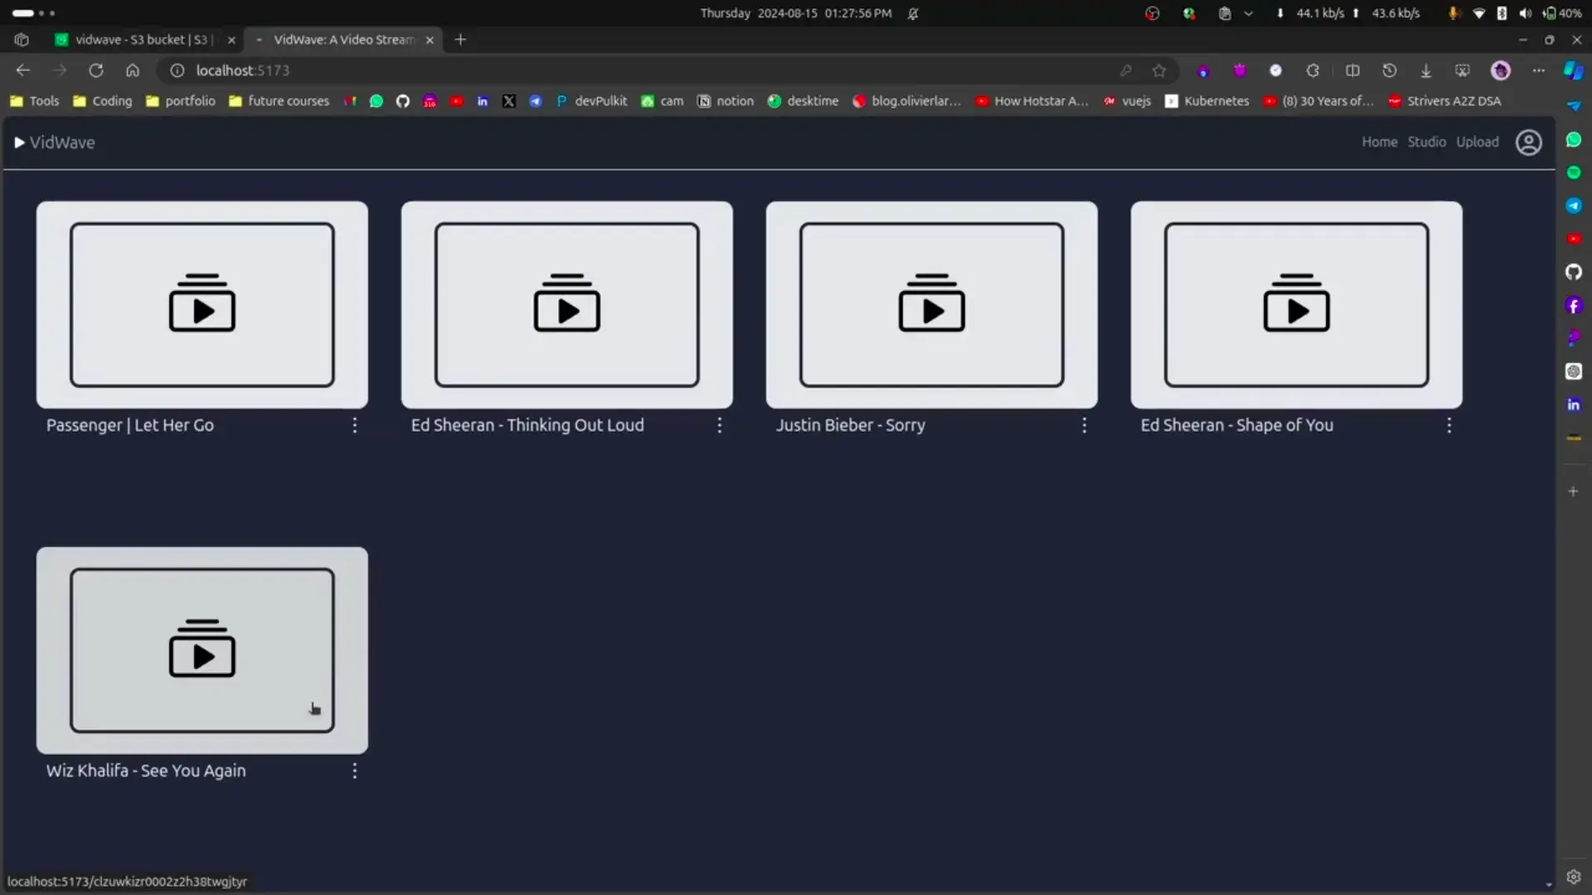Open the Upload page link
The image size is (1592, 895).
1477,142
